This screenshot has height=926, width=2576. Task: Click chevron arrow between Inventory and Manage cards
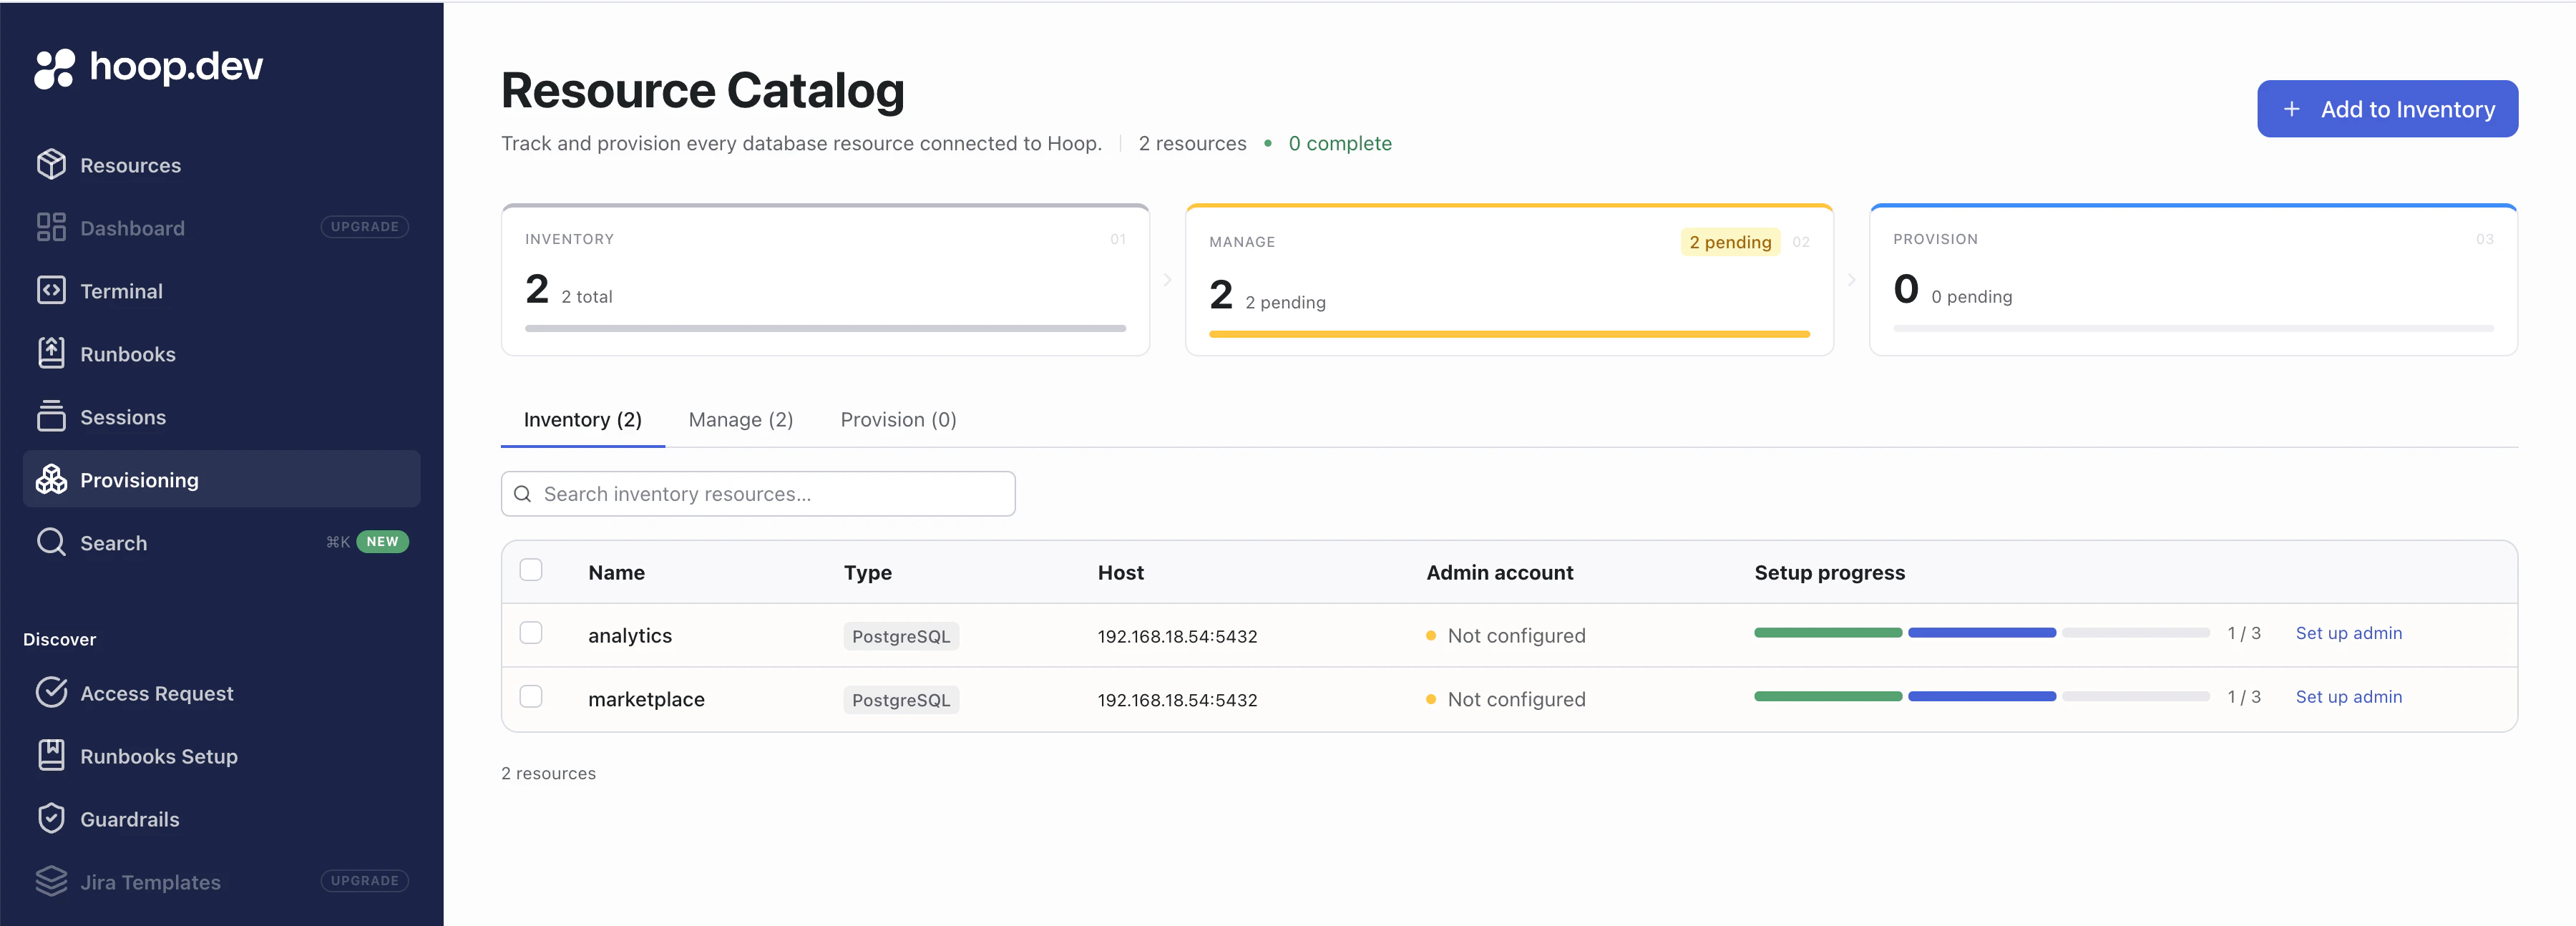point(1168,280)
